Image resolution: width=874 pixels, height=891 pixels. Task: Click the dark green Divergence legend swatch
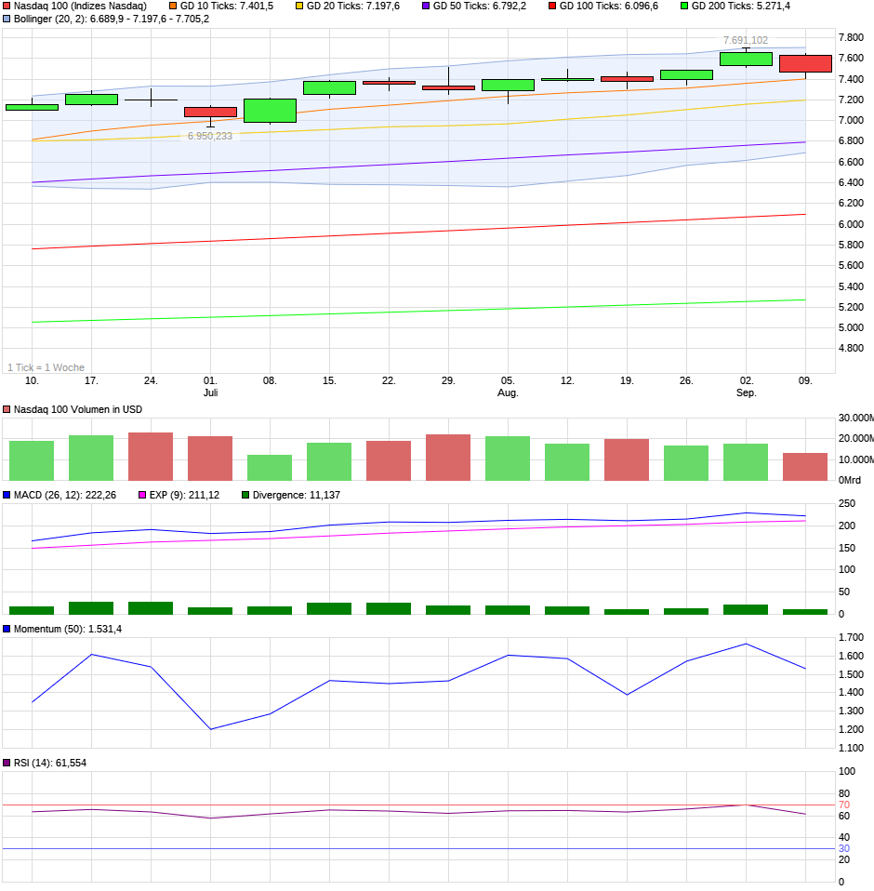(x=245, y=495)
